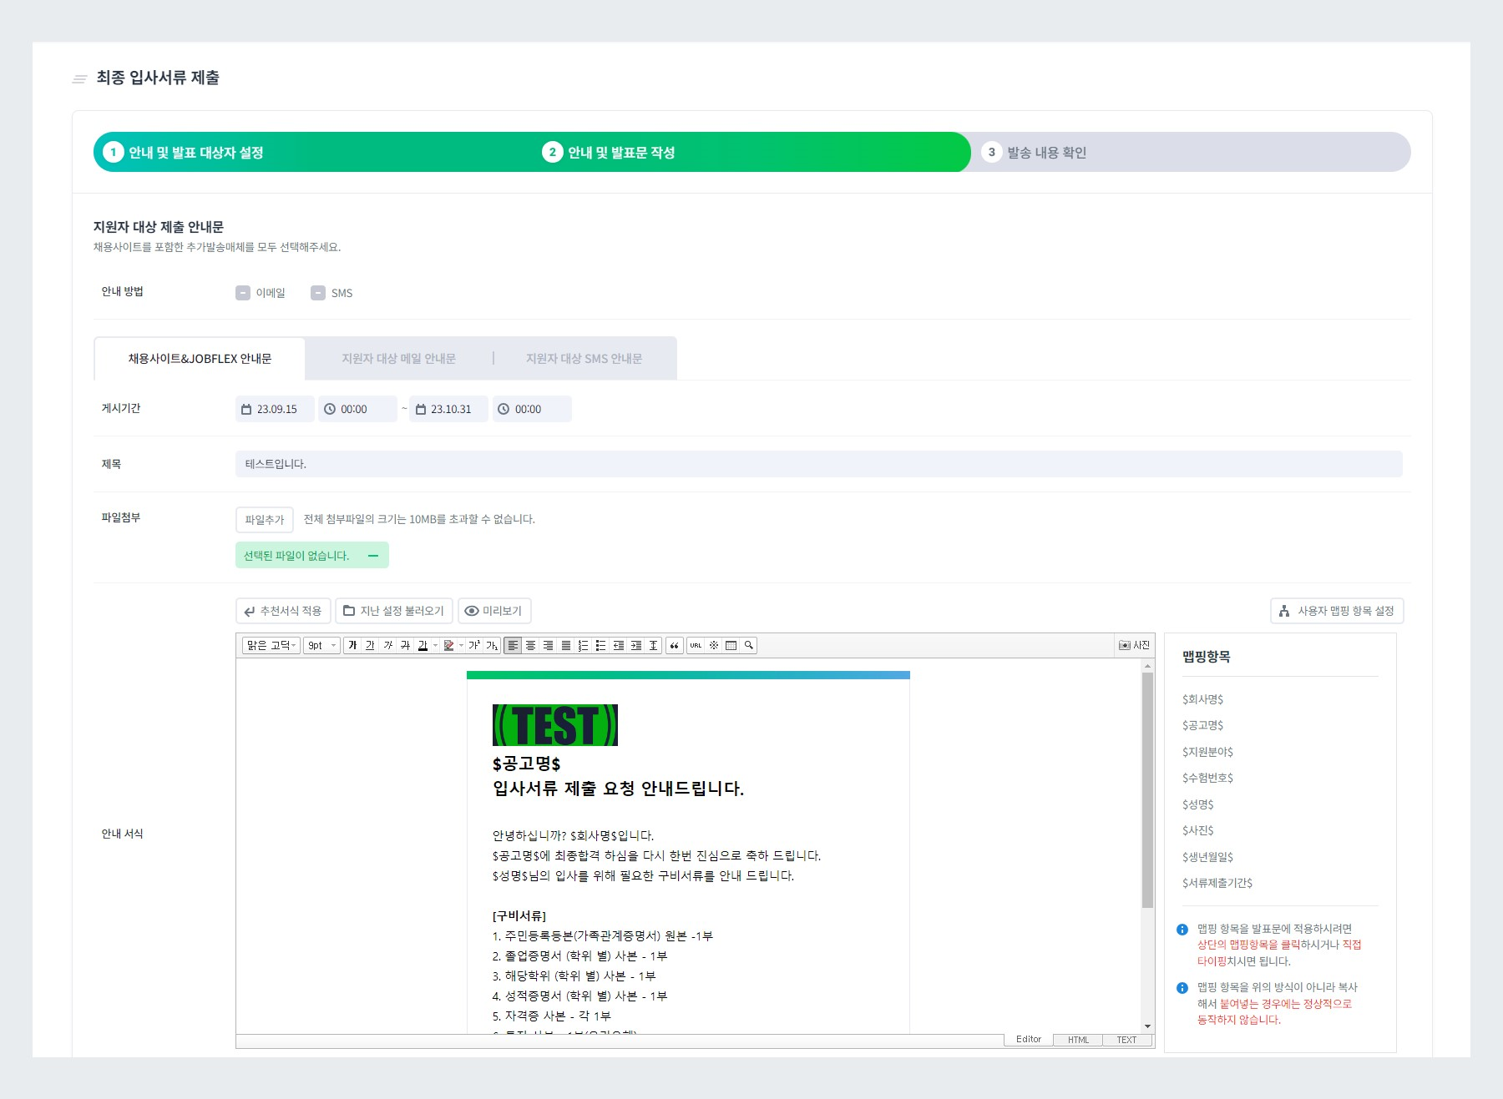Click the start date field showing 23.09.15
Screen dimensions: 1503x1099
pos(275,409)
